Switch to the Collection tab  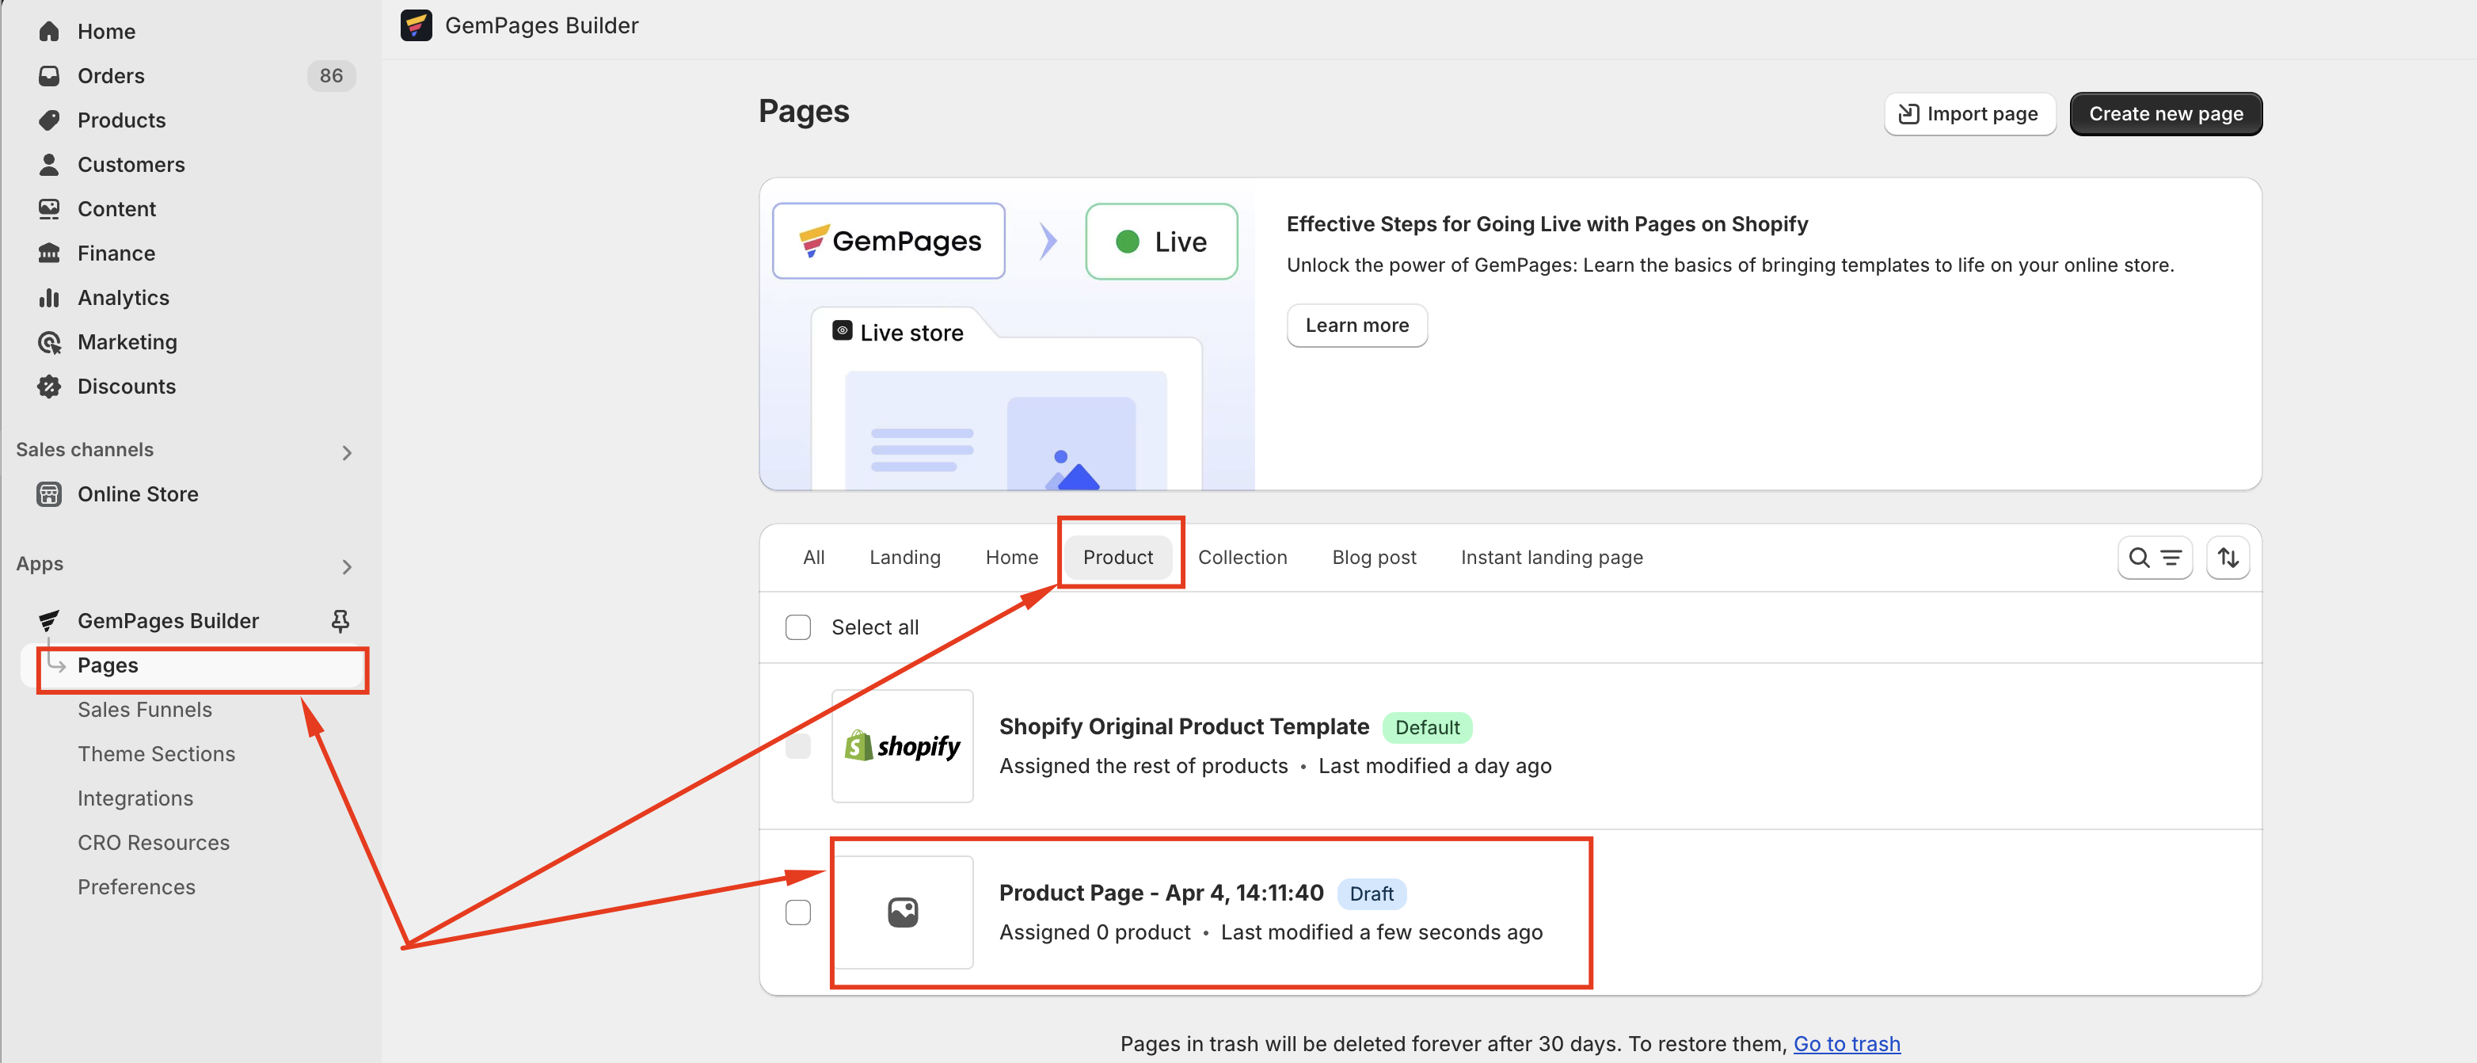1242,557
